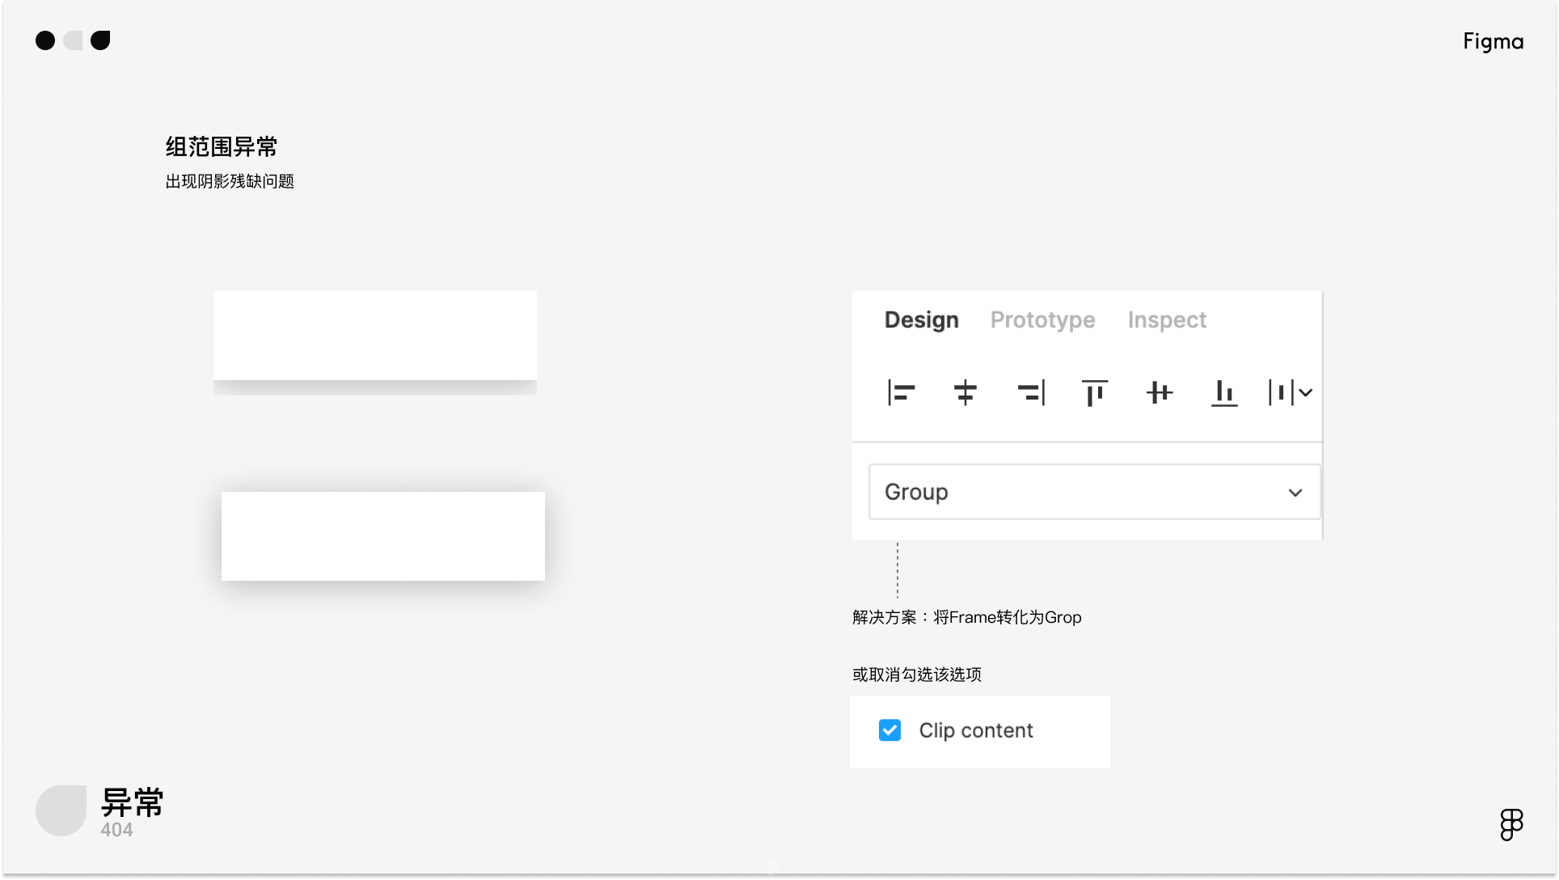Click align horizontal centers icon
1559x880 pixels.
965,393
